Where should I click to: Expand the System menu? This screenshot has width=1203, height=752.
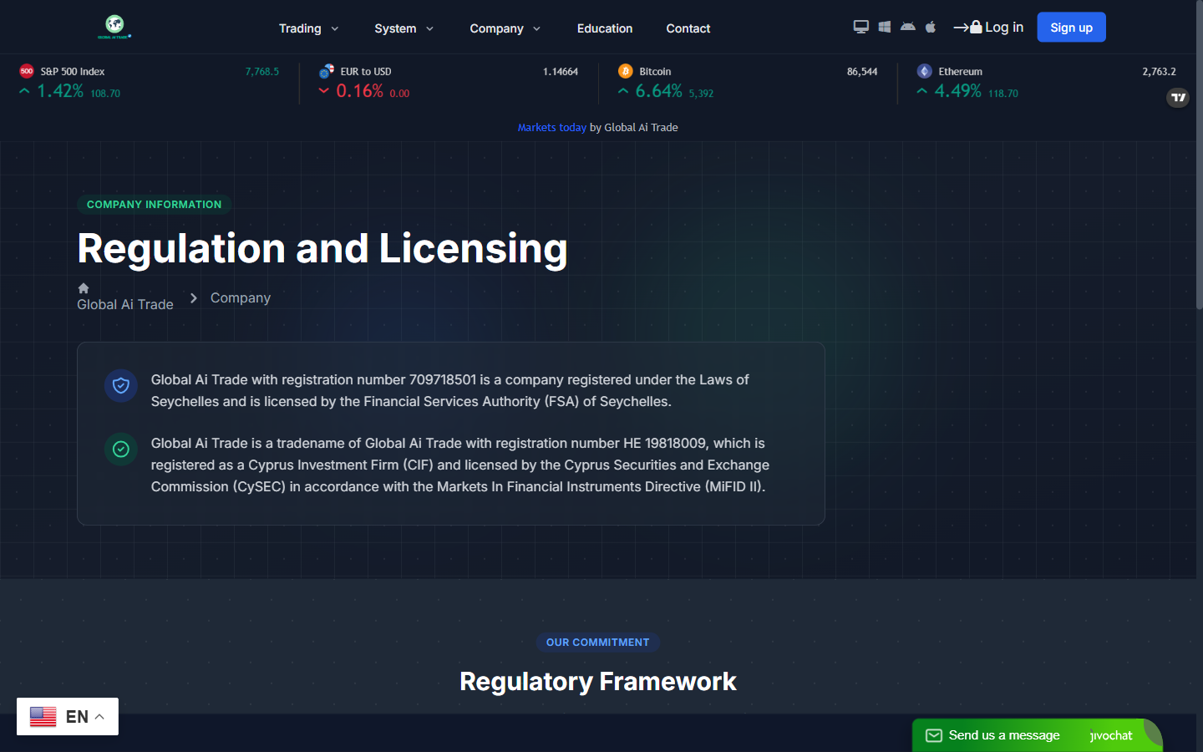[x=404, y=28]
